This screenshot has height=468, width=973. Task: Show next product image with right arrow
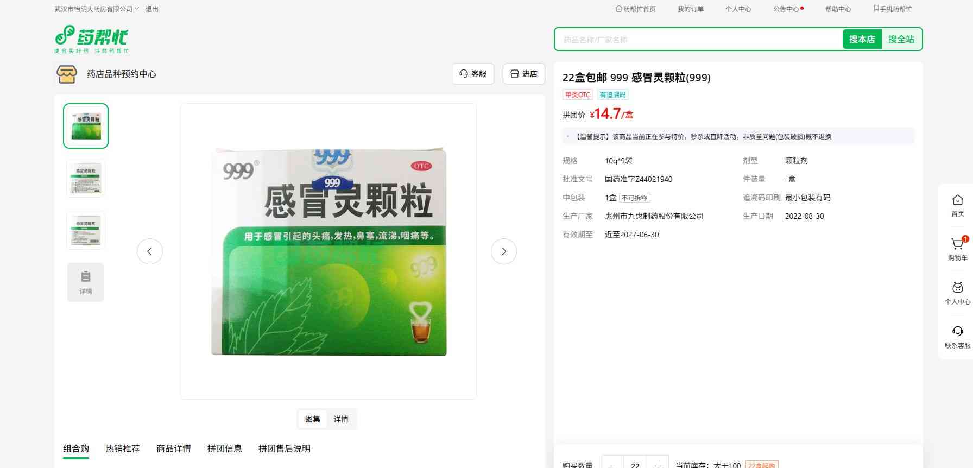click(503, 251)
